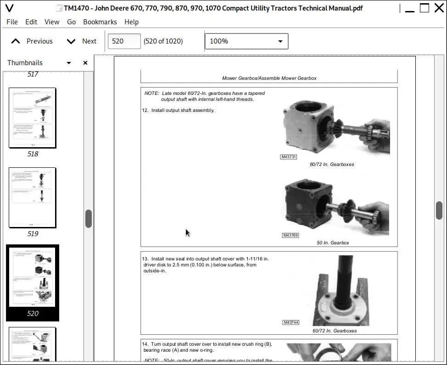The width and height of the screenshot is (447, 365).
Task: Click the 'Install output shaft assembly' step text
Action: point(178,110)
